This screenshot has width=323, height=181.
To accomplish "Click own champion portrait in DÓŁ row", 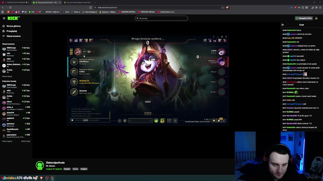I will coord(78,52).
